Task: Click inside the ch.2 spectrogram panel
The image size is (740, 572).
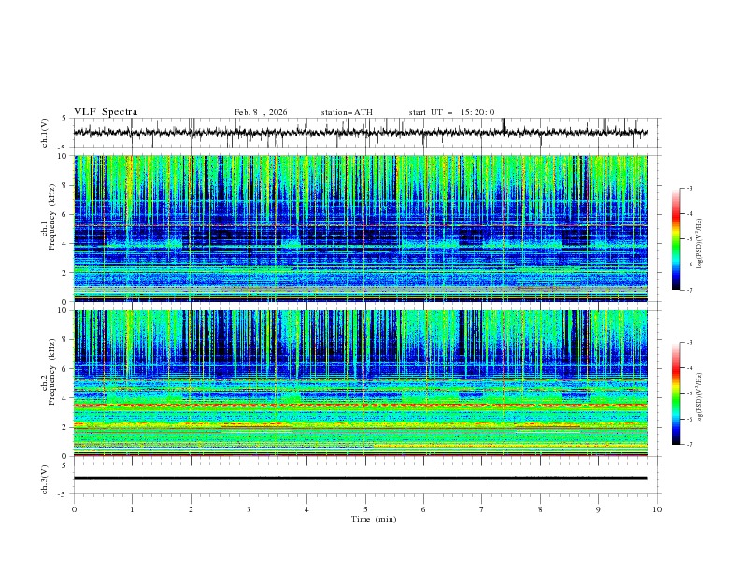Action: [x=361, y=383]
